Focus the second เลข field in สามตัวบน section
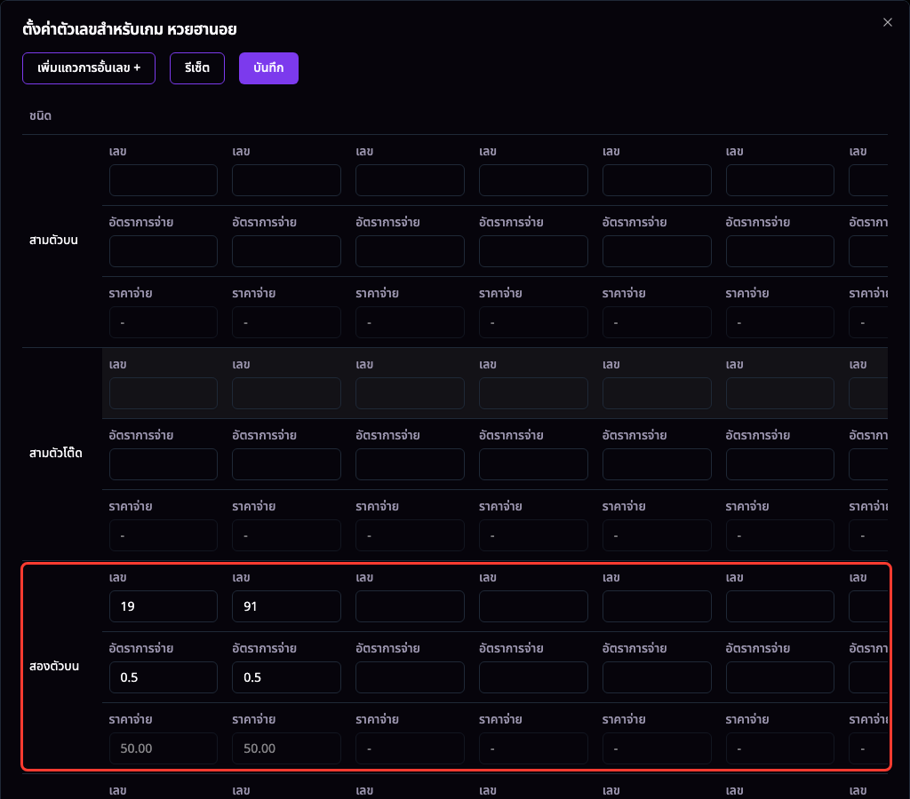 (287, 180)
